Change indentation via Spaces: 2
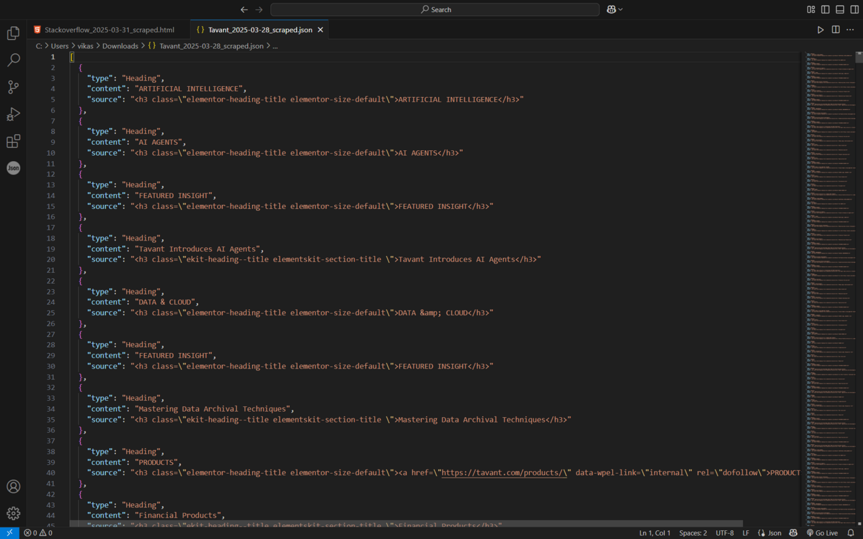The width and height of the screenshot is (863, 539). (693, 533)
